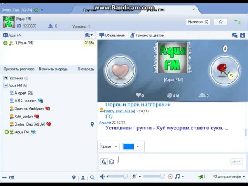Select speaker 1.[Aqua FM] in queue
Viewport: 248px width, 186px height.
(24, 43)
